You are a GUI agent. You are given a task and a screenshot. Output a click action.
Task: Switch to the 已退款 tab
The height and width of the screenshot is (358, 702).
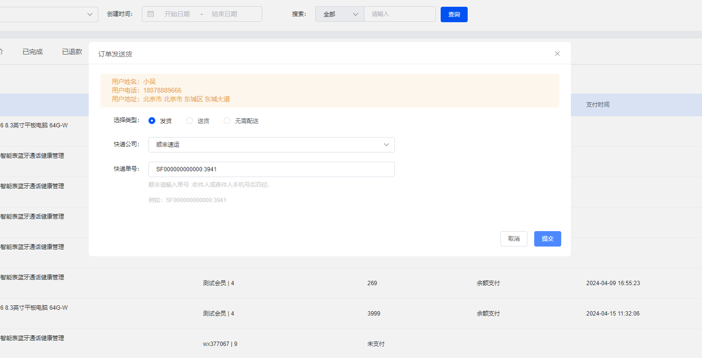[72, 52]
